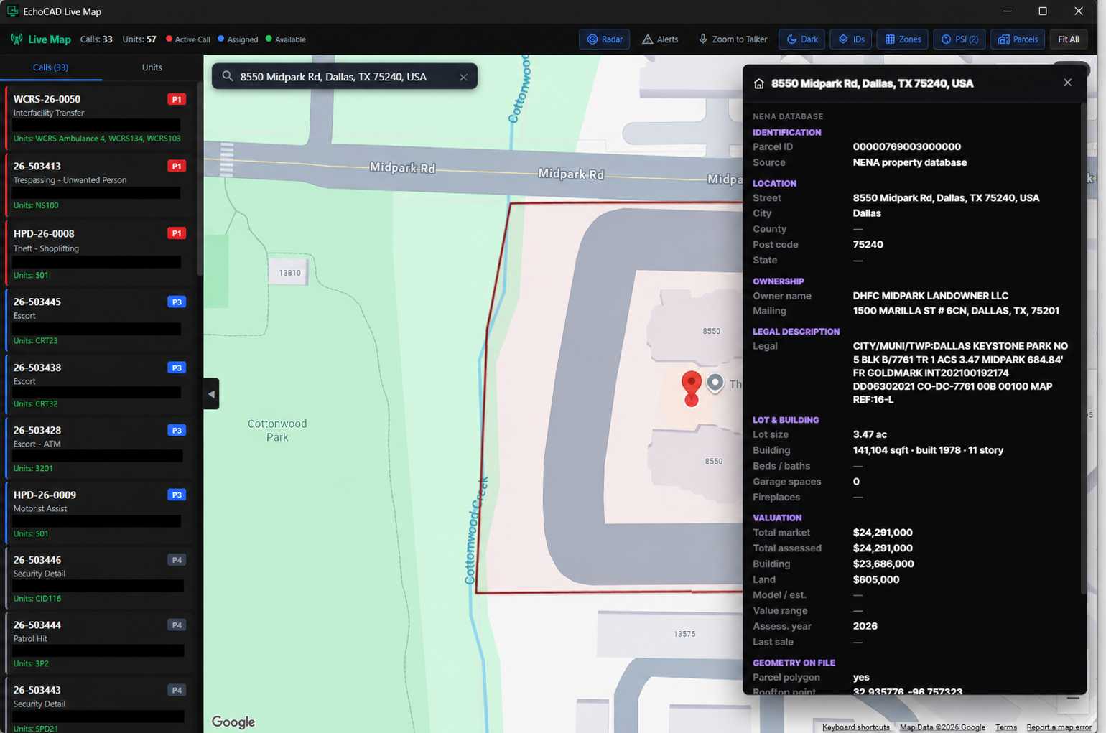Image resolution: width=1106 pixels, height=733 pixels.
Task: Click the house icon in parcel header
Action: (x=759, y=84)
